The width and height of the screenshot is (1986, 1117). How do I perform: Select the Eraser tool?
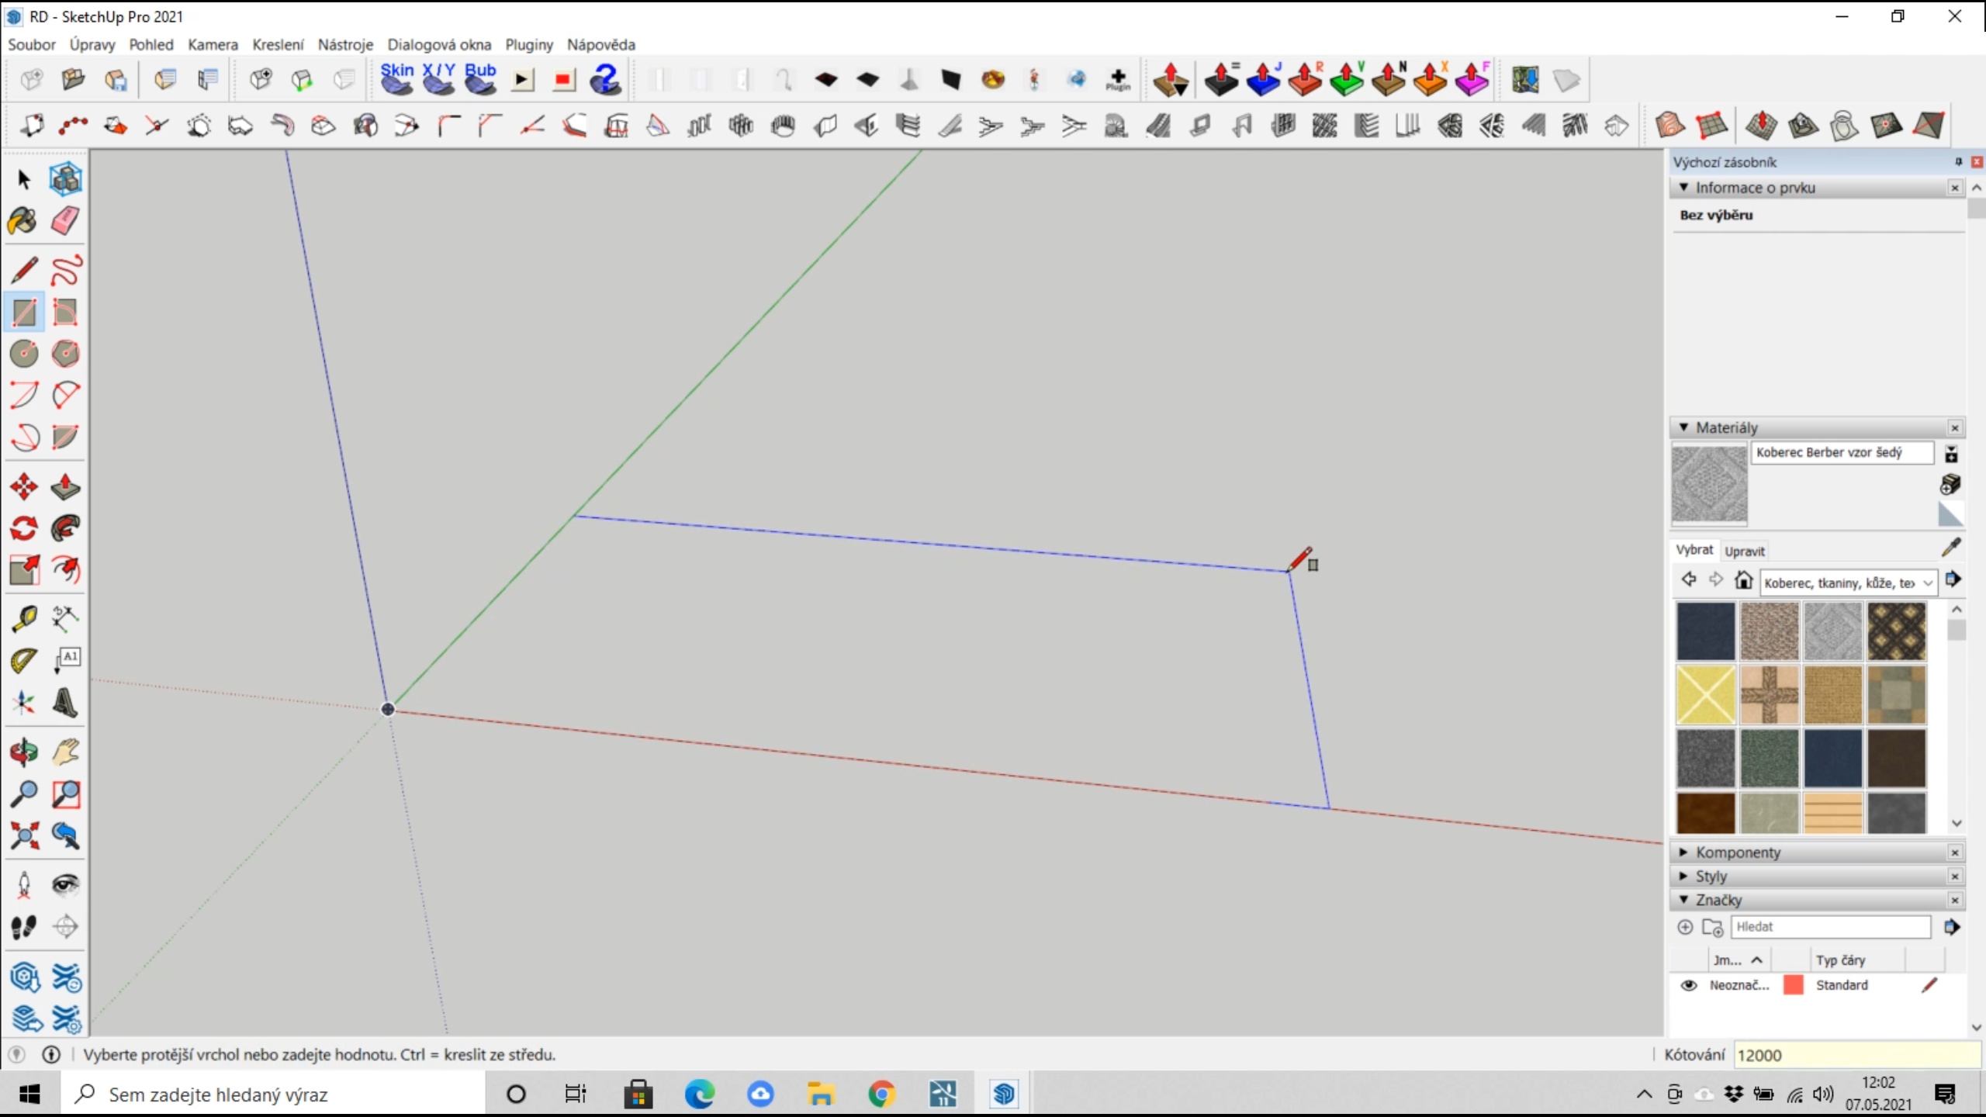[x=65, y=221]
